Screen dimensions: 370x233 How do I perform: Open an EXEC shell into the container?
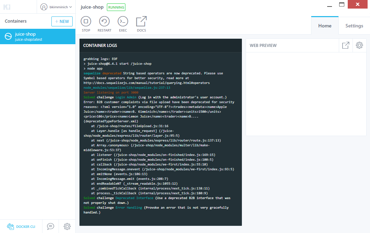coord(123,23)
